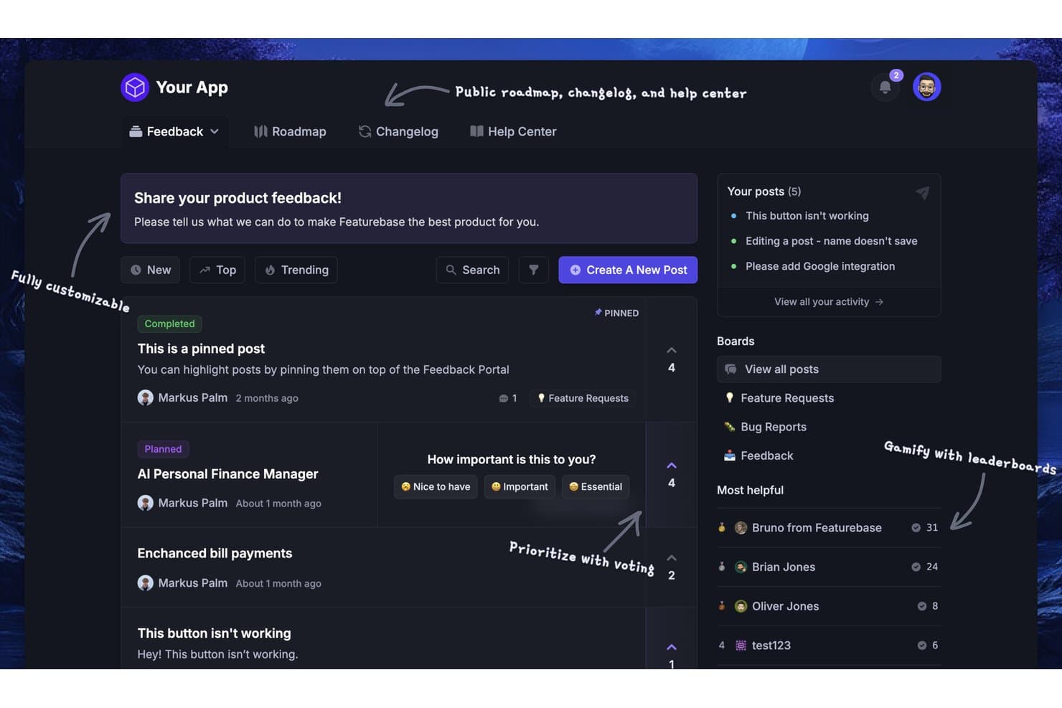Click the Feature Requests tag on pinned post
Viewport: 1062px width, 708px height.
point(583,398)
